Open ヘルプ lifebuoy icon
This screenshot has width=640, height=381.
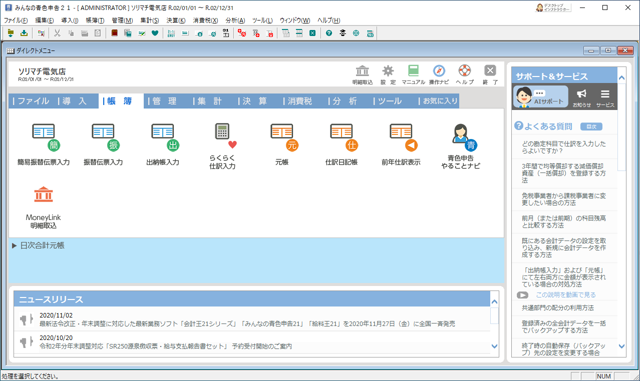click(465, 75)
